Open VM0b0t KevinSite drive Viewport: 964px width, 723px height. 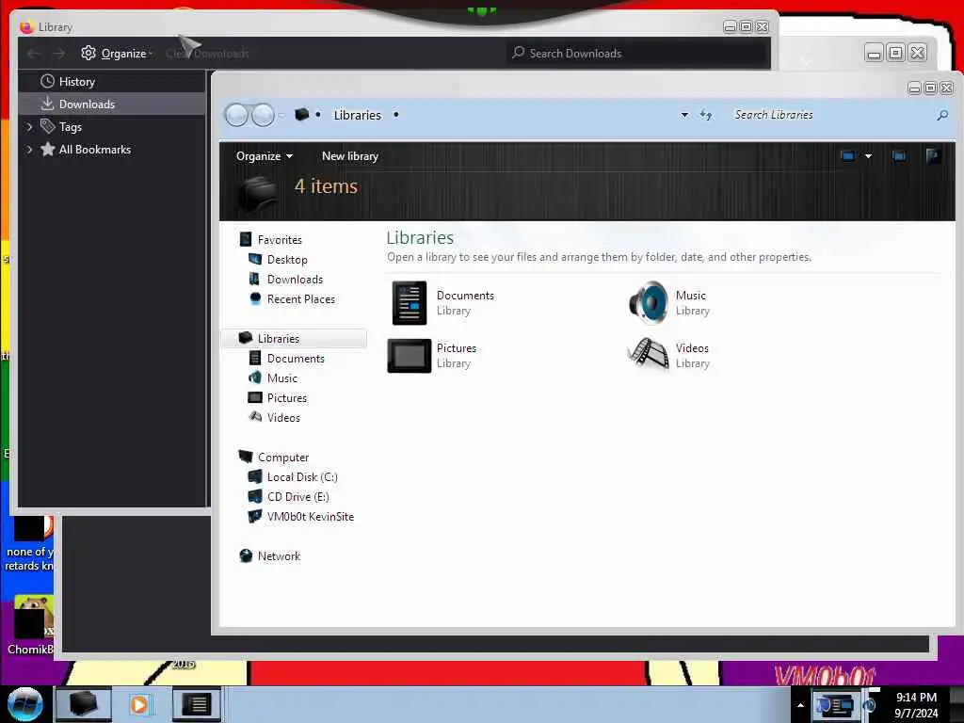pos(310,516)
